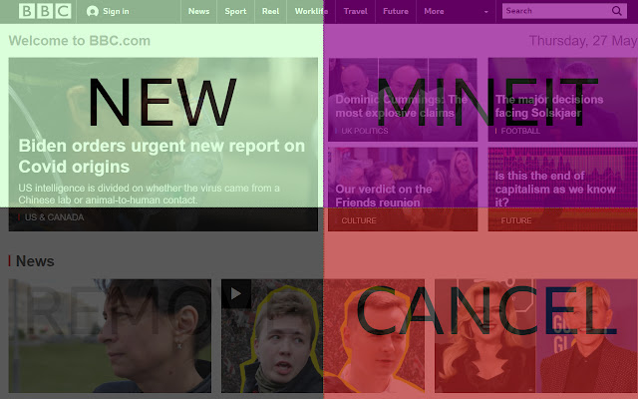Open the More menu item

click(434, 11)
